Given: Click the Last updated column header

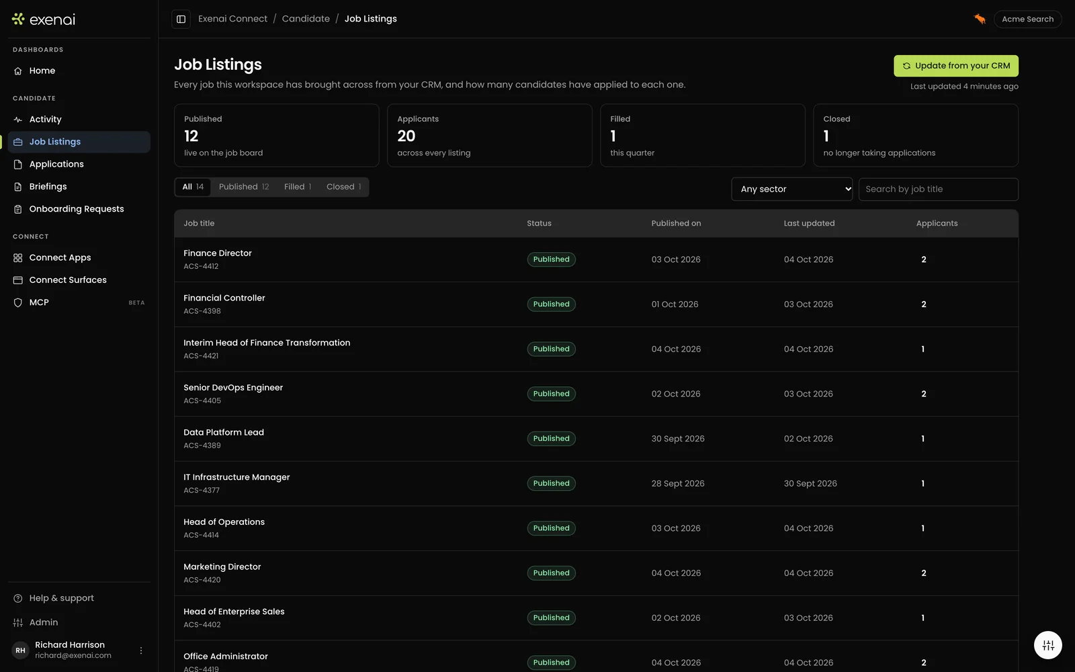Looking at the screenshot, I should coord(809,223).
